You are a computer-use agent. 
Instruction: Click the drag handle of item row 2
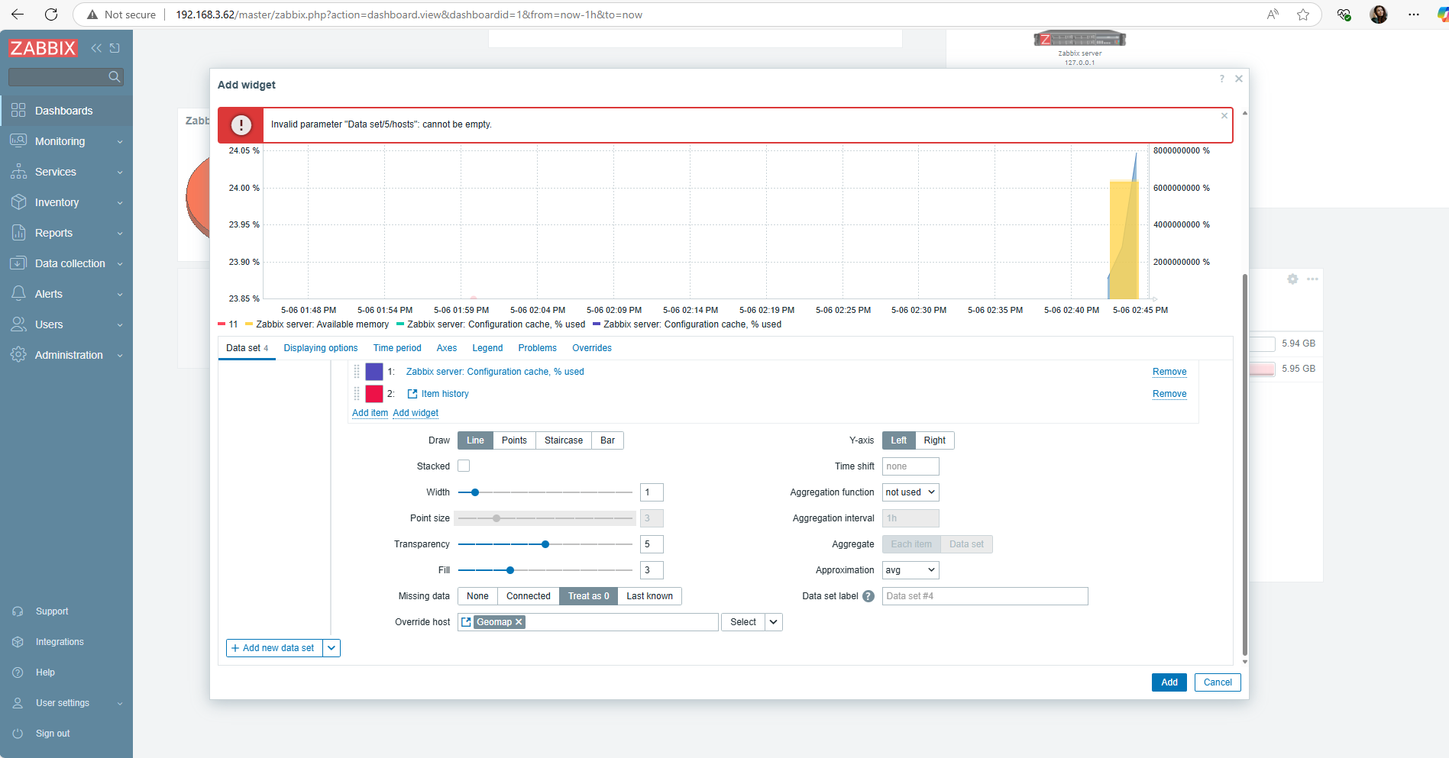click(x=357, y=394)
